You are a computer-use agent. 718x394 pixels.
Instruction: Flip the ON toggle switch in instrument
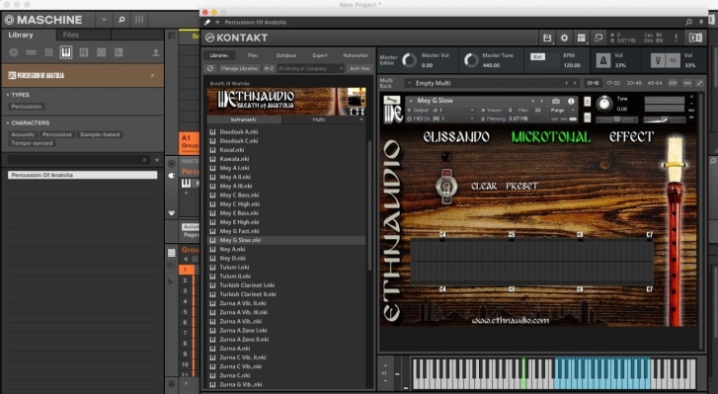447,187
